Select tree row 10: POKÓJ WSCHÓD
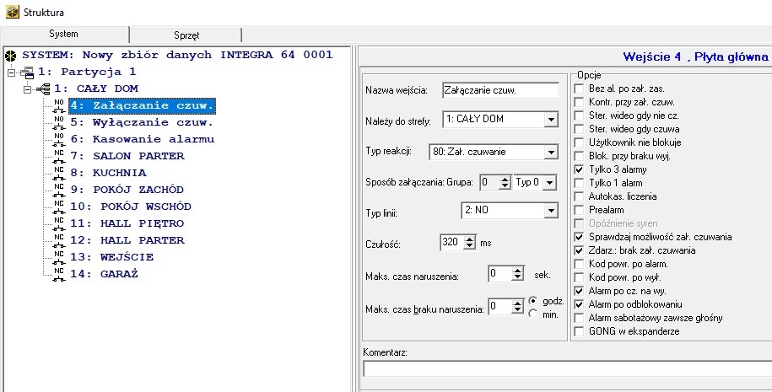Image resolution: width=772 pixels, height=392 pixels. (x=131, y=207)
